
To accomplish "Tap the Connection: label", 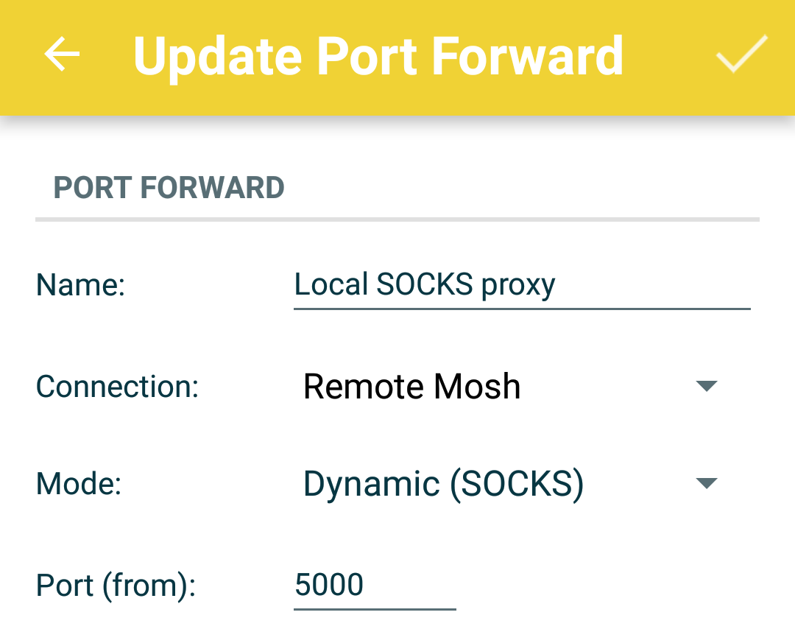I will point(118,387).
